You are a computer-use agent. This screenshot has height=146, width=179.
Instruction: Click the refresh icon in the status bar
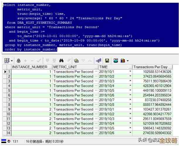tap(9, 141)
